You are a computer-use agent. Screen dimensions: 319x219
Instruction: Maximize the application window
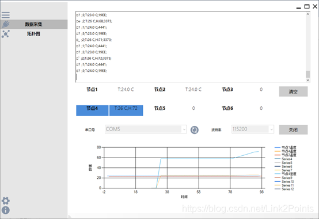click(307, 7)
